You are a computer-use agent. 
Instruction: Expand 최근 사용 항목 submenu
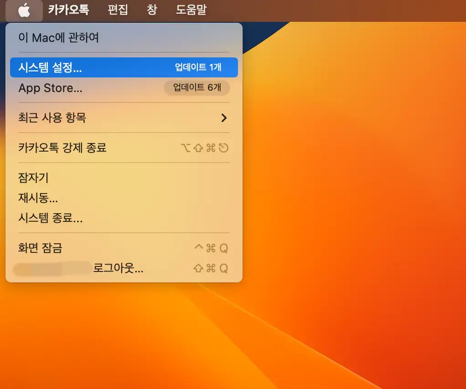point(124,118)
